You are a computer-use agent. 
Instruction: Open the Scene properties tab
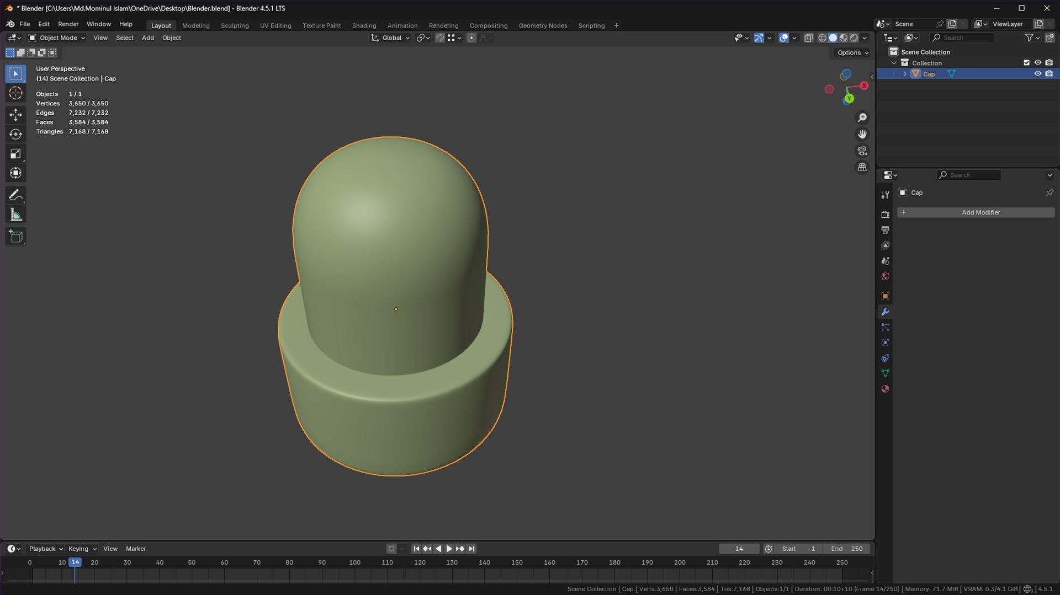885,260
